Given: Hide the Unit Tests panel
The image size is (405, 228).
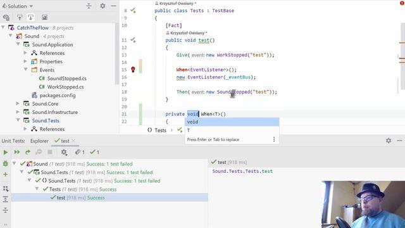Looking at the screenshot, I should pyautogui.click(x=399, y=141).
